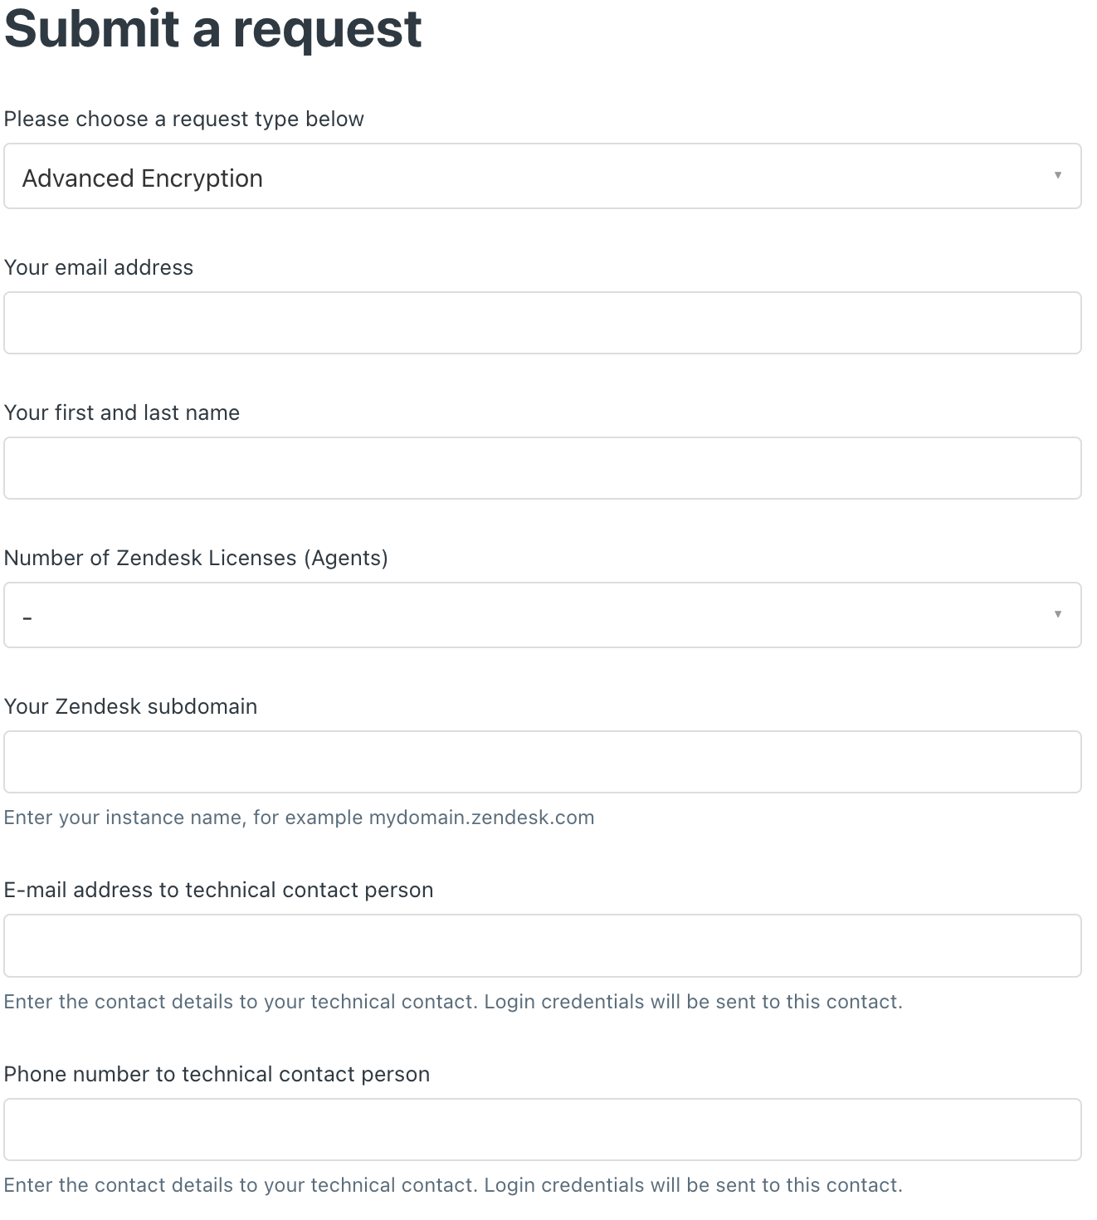
Task: Select the Your Zendesk subdomain input box
Action: point(543,762)
